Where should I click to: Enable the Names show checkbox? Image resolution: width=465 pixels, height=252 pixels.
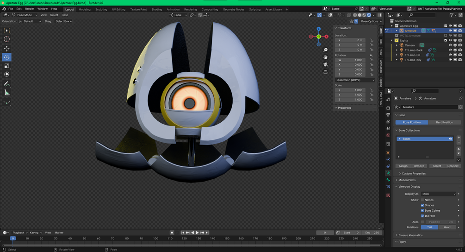(422, 200)
